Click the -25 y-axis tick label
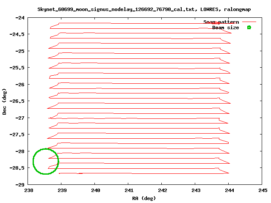This screenshot has width=271, height=203. [x=20, y=51]
